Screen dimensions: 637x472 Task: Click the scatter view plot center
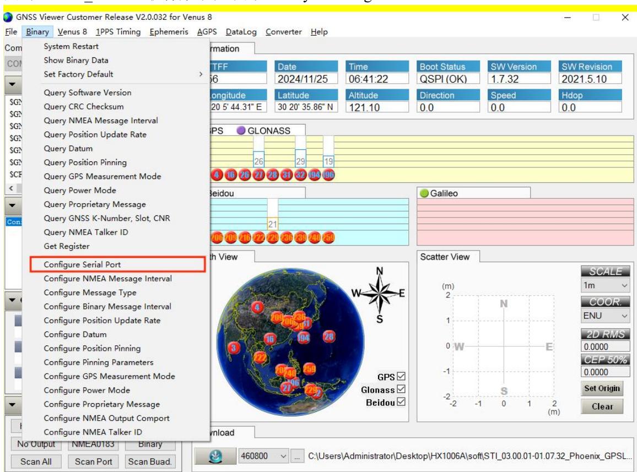click(504, 346)
